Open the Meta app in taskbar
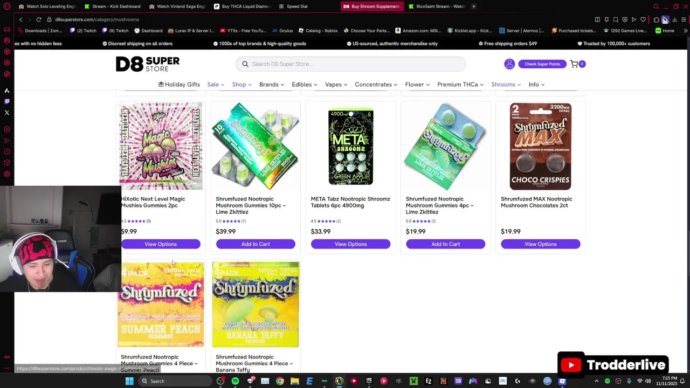 pyautogui.click(x=503, y=381)
